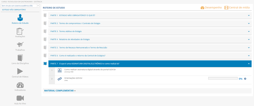Click the help question mark next to 0%

245,79
